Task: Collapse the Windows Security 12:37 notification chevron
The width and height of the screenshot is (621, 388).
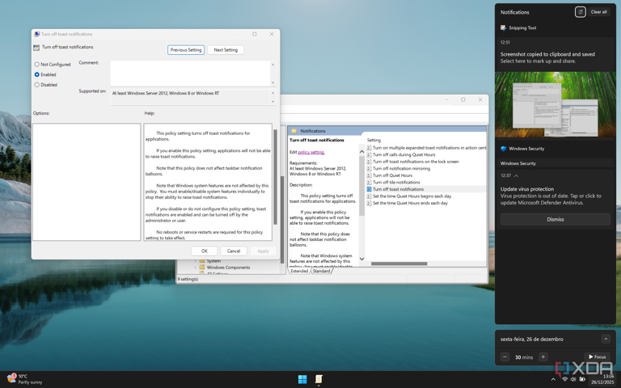Action: click(x=516, y=175)
